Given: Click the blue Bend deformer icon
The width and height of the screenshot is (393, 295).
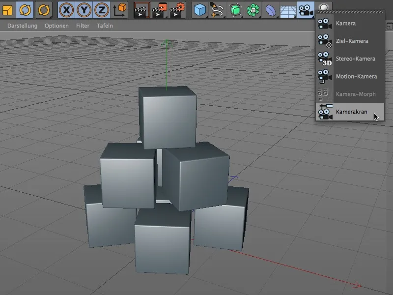Looking at the screenshot, I should pyautogui.click(x=271, y=10).
